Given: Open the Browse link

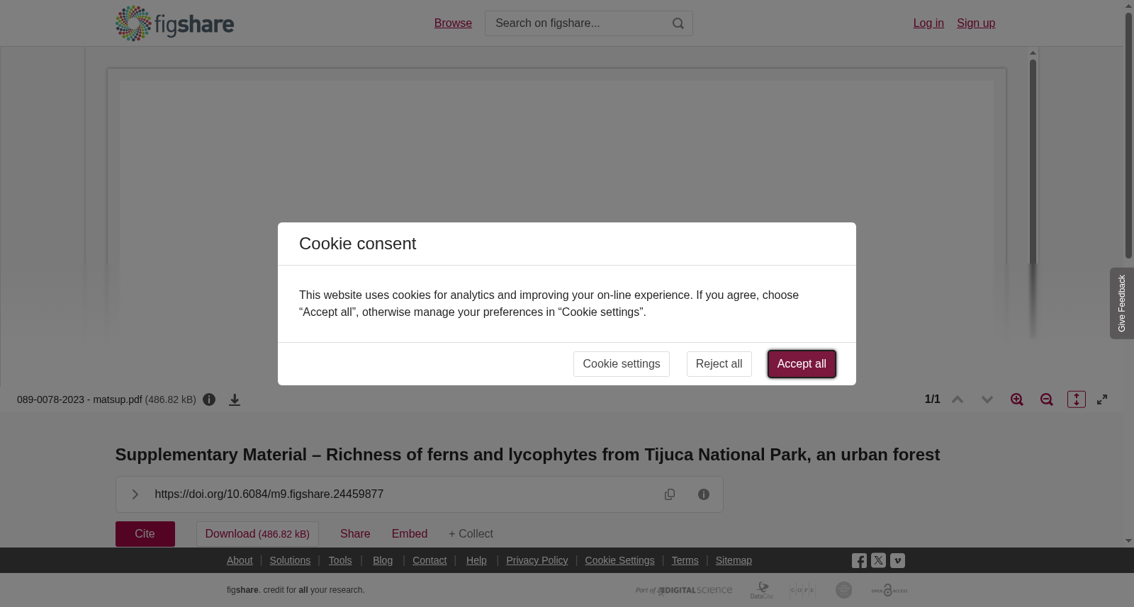Looking at the screenshot, I should click(x=453, y=23).
